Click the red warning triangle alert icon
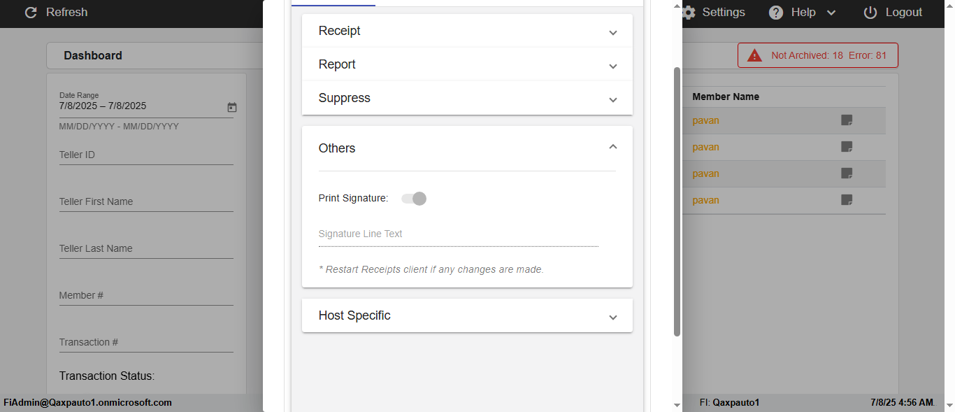Image resolution: width=955 pixels, height=412 pixels. point(754,55)
